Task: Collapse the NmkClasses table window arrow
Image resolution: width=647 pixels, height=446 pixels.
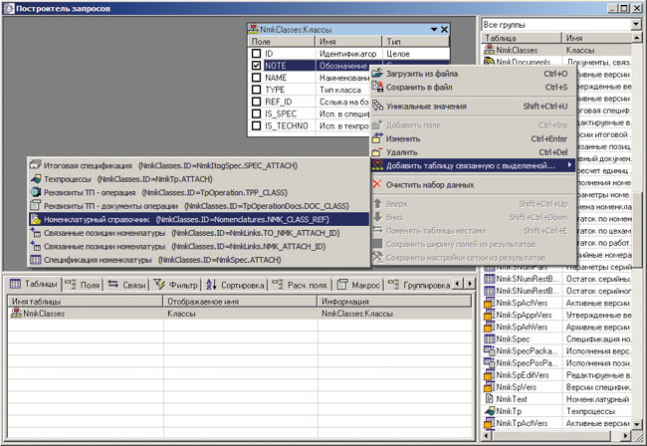Action: point(433,31)
